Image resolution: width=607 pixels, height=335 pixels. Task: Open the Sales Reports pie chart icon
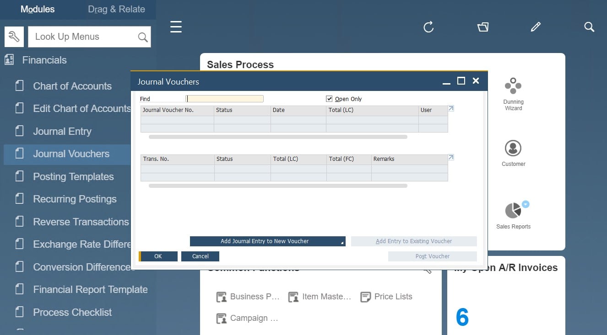pos(513,211)
